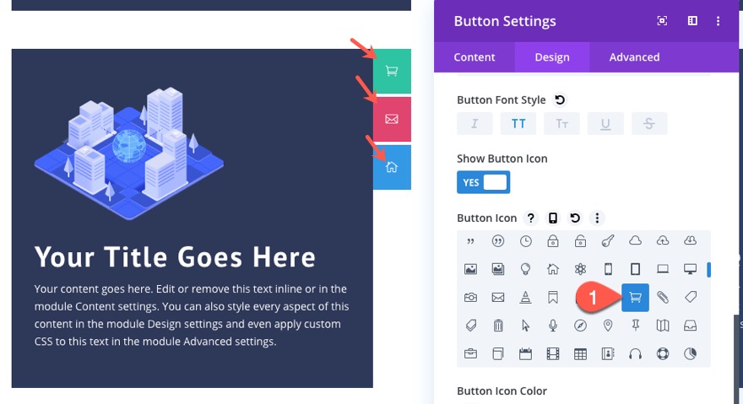Screen dimensions: 743x404
Task: Pick the desktop monitor icon
Action: click(x=691, y=270)
